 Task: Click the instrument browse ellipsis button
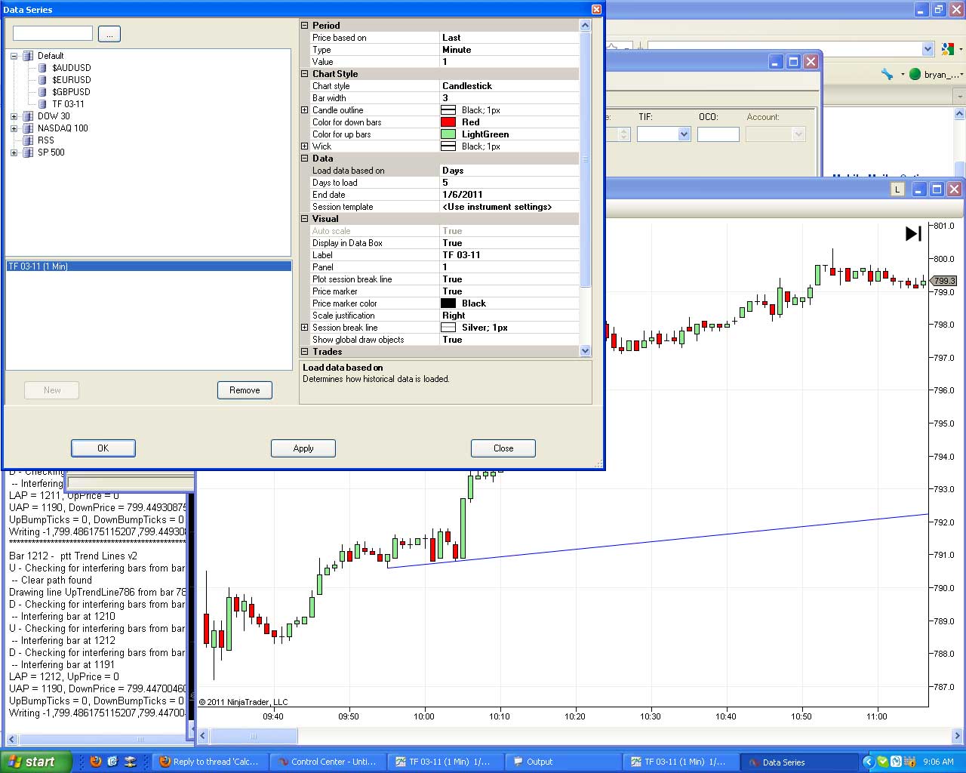coord(109,34)
